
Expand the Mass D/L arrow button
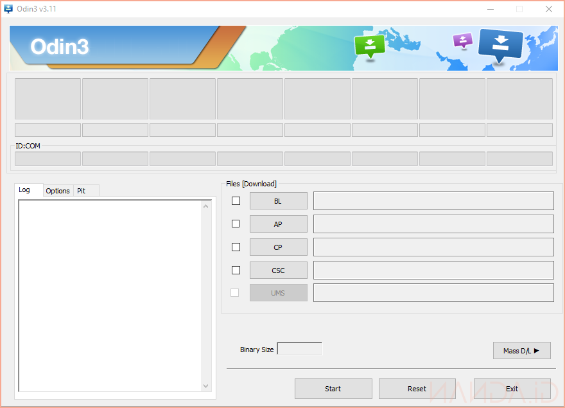[522, 350]
